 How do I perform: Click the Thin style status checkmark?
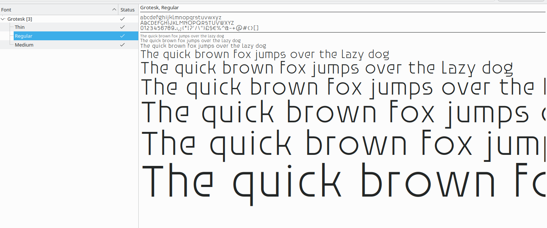coord(122,27)
